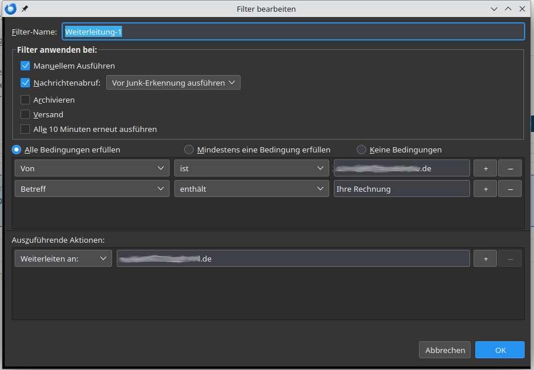This screenshot has width=534, height=370.
Task: Expand the Weiterleiten an action dropdown
Action: click(x=63, y=259)
